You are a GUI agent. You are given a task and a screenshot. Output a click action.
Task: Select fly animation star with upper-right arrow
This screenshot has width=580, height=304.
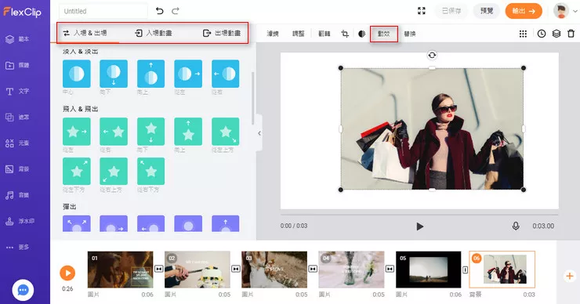pos(77,172)
